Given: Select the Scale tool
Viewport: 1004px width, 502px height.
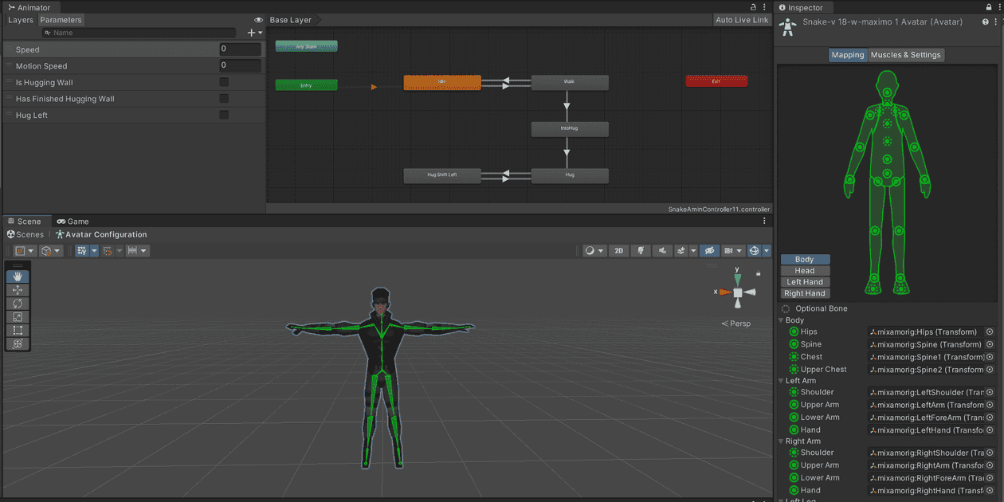Looking at the screenshot, I should 17,316.
